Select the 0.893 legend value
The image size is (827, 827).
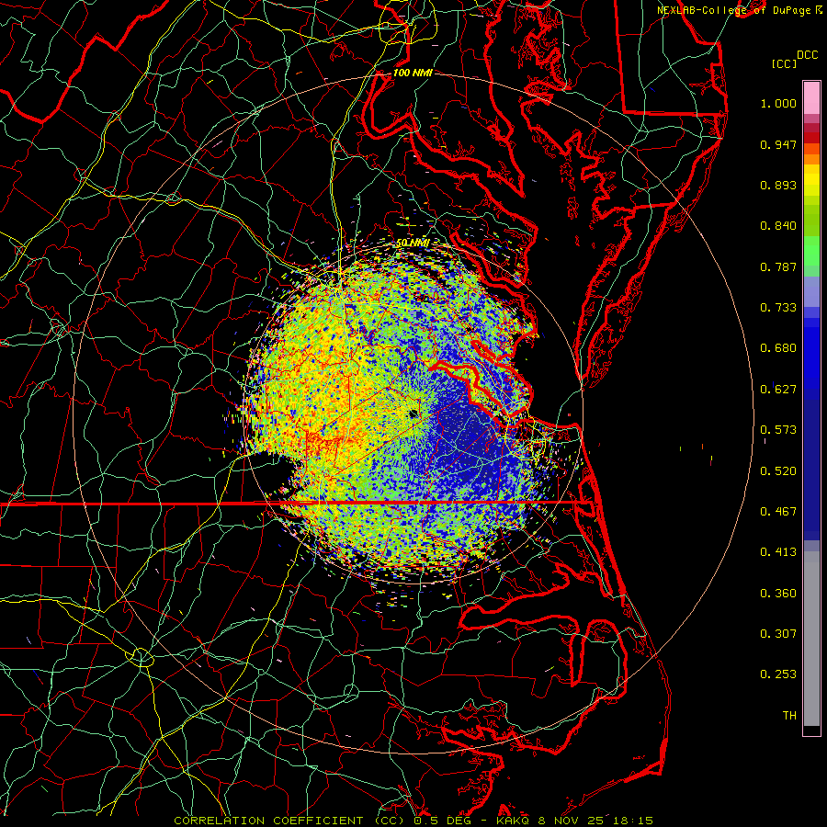click(x=778, y=185)
